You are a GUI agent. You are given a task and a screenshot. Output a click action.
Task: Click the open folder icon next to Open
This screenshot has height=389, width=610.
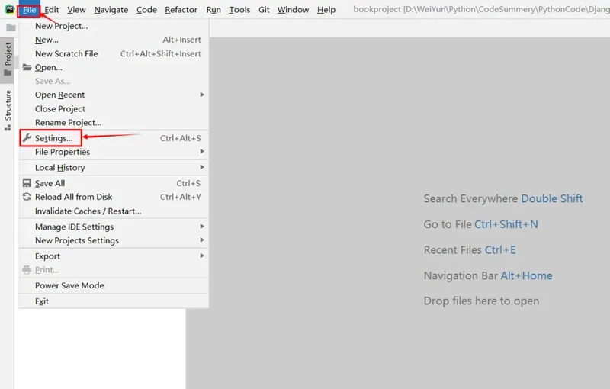27,67
